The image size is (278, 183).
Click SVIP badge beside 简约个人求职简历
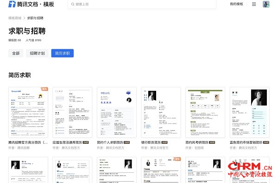[x=126, y=142]
